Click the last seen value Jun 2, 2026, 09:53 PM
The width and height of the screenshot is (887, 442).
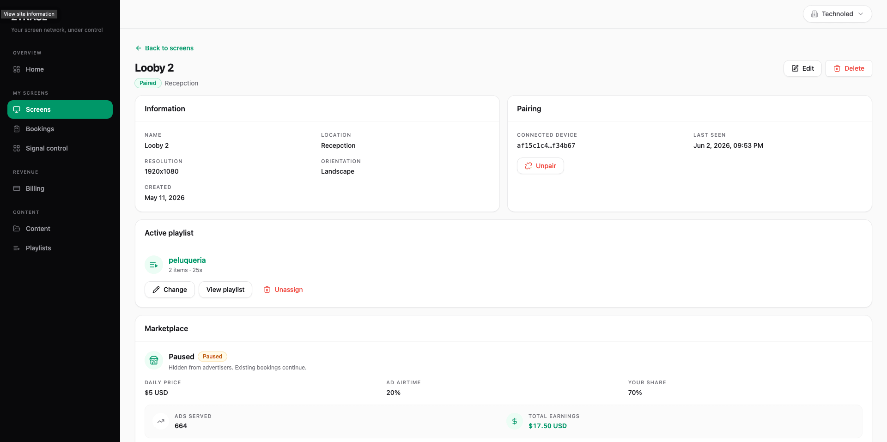coord(728,145)
